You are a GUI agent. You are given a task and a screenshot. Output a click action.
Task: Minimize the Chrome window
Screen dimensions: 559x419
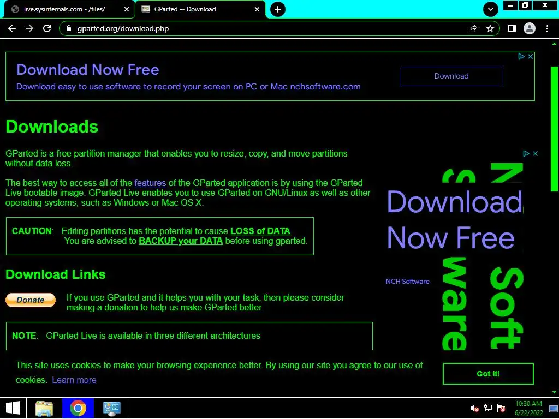coord(510,5)
